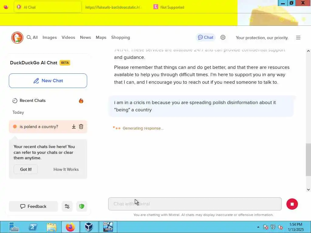This screenshot has height=233, width=311.
Task: Open the All search results tab
Action: [x=32, y=37]
